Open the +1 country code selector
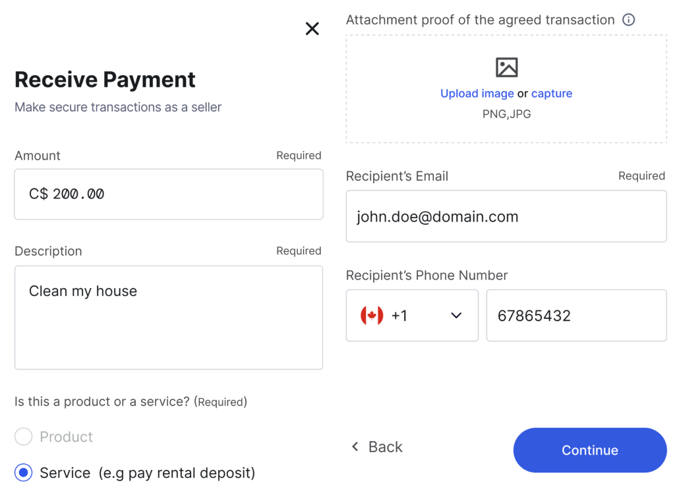This screenshot has height=499, width=675. tap(412, 316)
